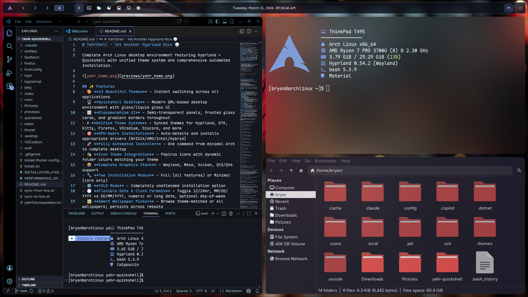The image size is (528, 297).
Task: Switch to workspace 2 in top bar
Action: tap(35, 8)
